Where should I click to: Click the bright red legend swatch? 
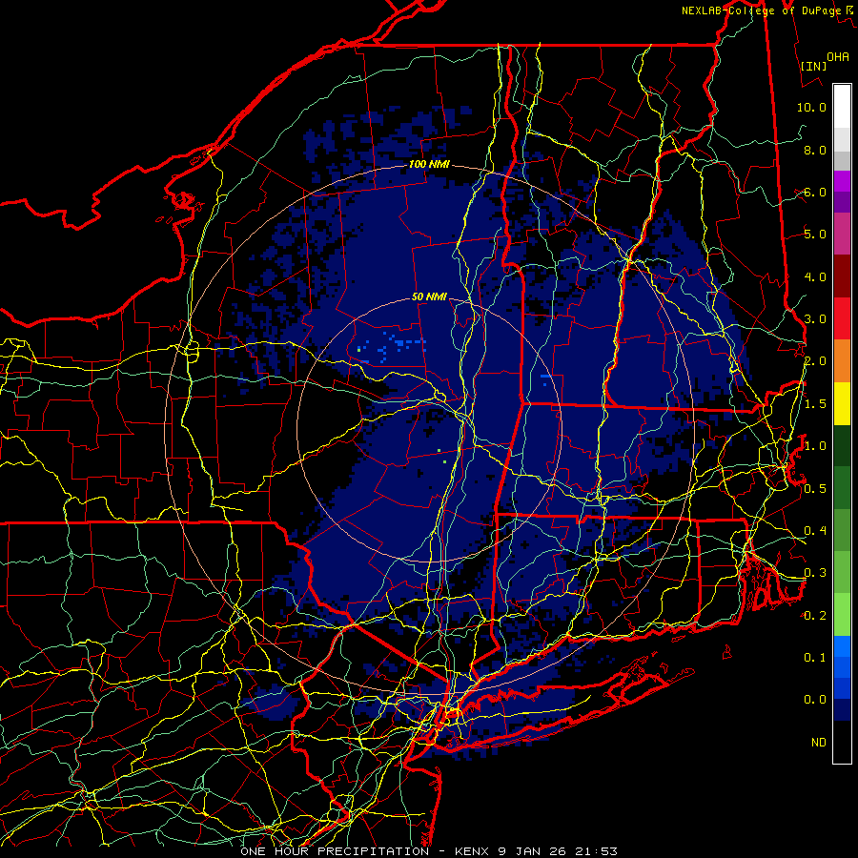coord(842,318)
